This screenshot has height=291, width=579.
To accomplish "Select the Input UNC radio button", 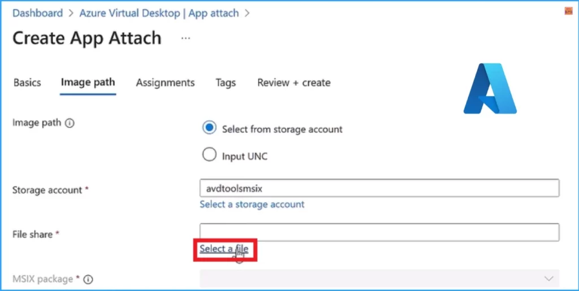I will click(x=209, y=155).
